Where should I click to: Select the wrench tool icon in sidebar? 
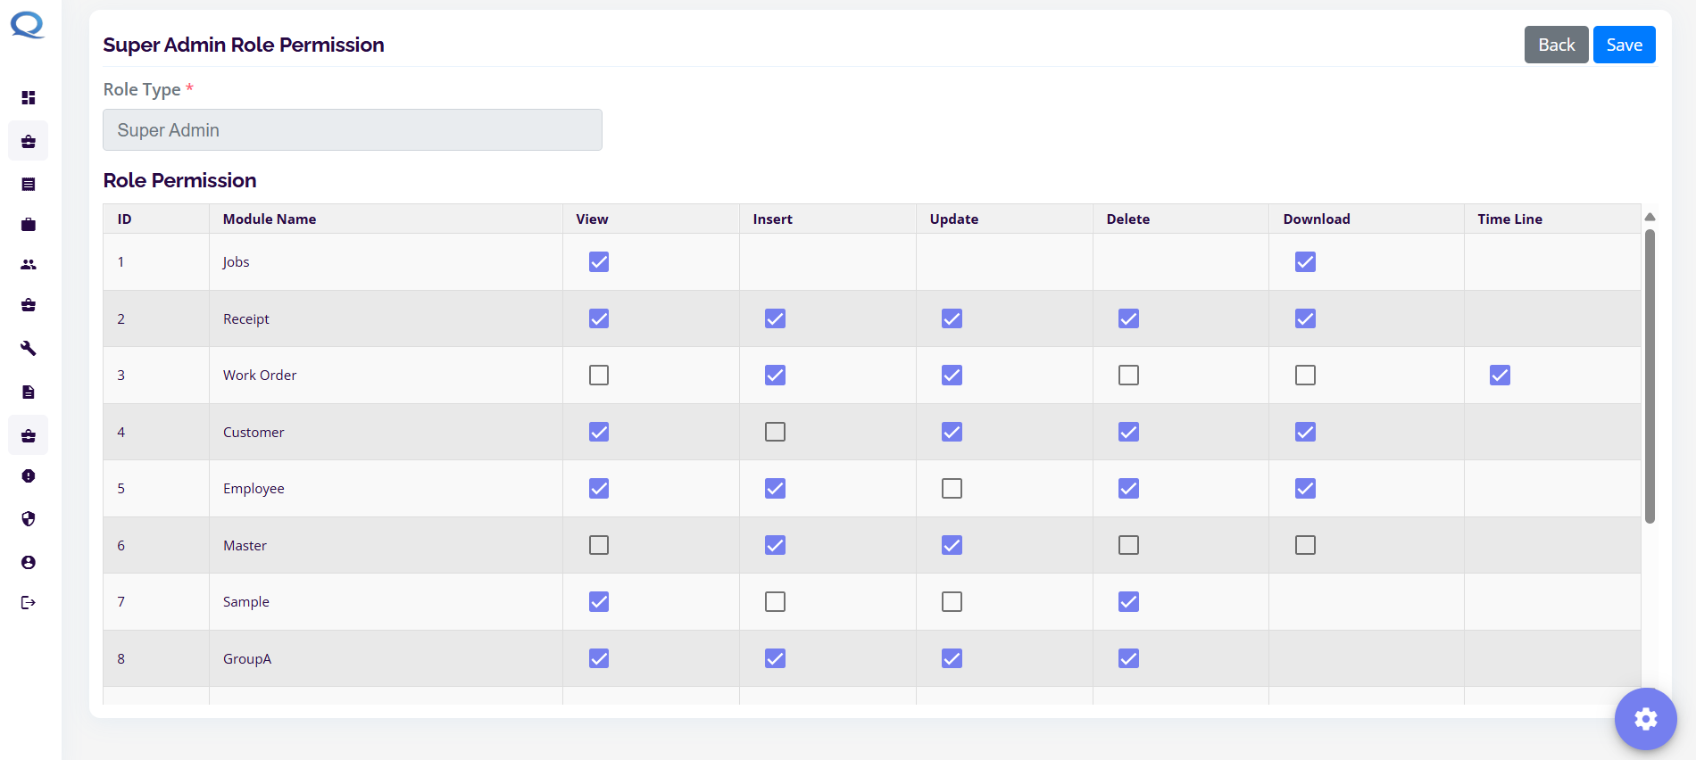click(x=29, y=349)
